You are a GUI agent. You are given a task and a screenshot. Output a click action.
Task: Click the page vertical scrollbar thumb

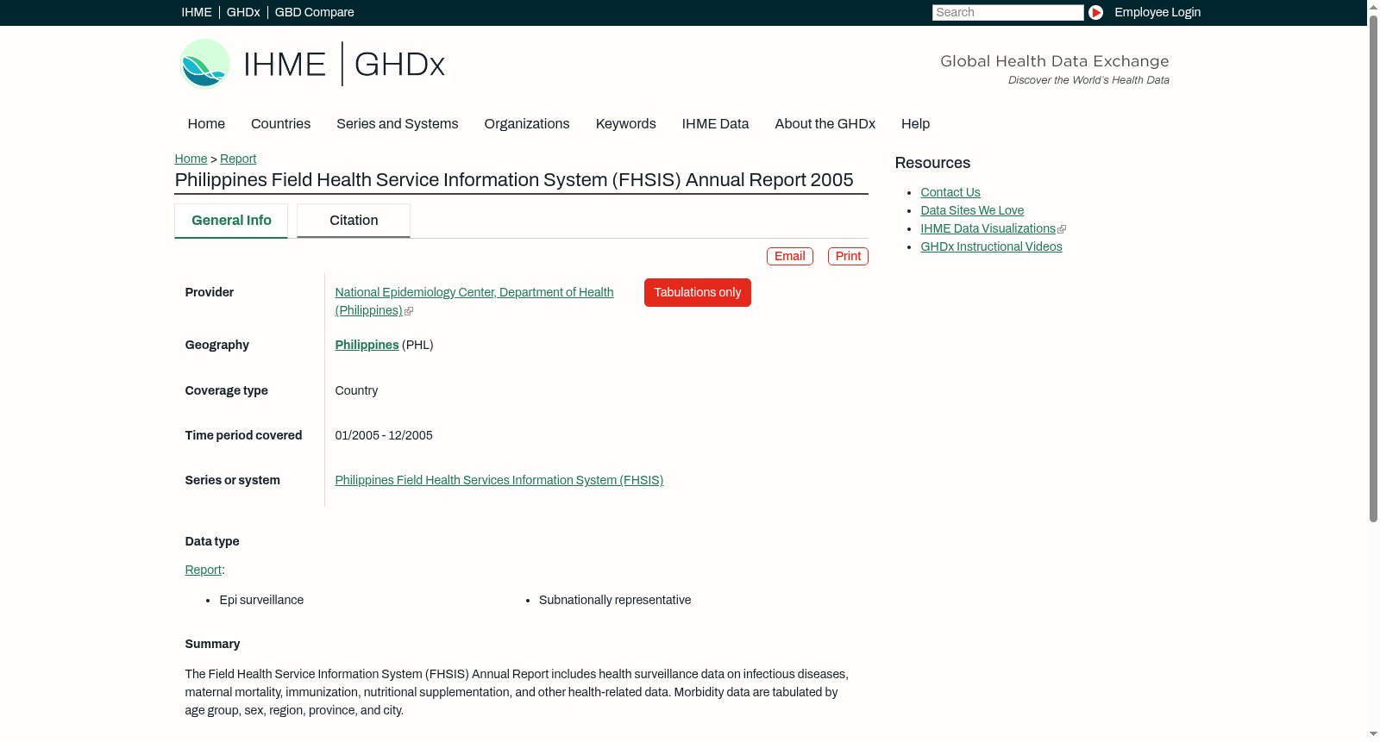point(1373,268)
